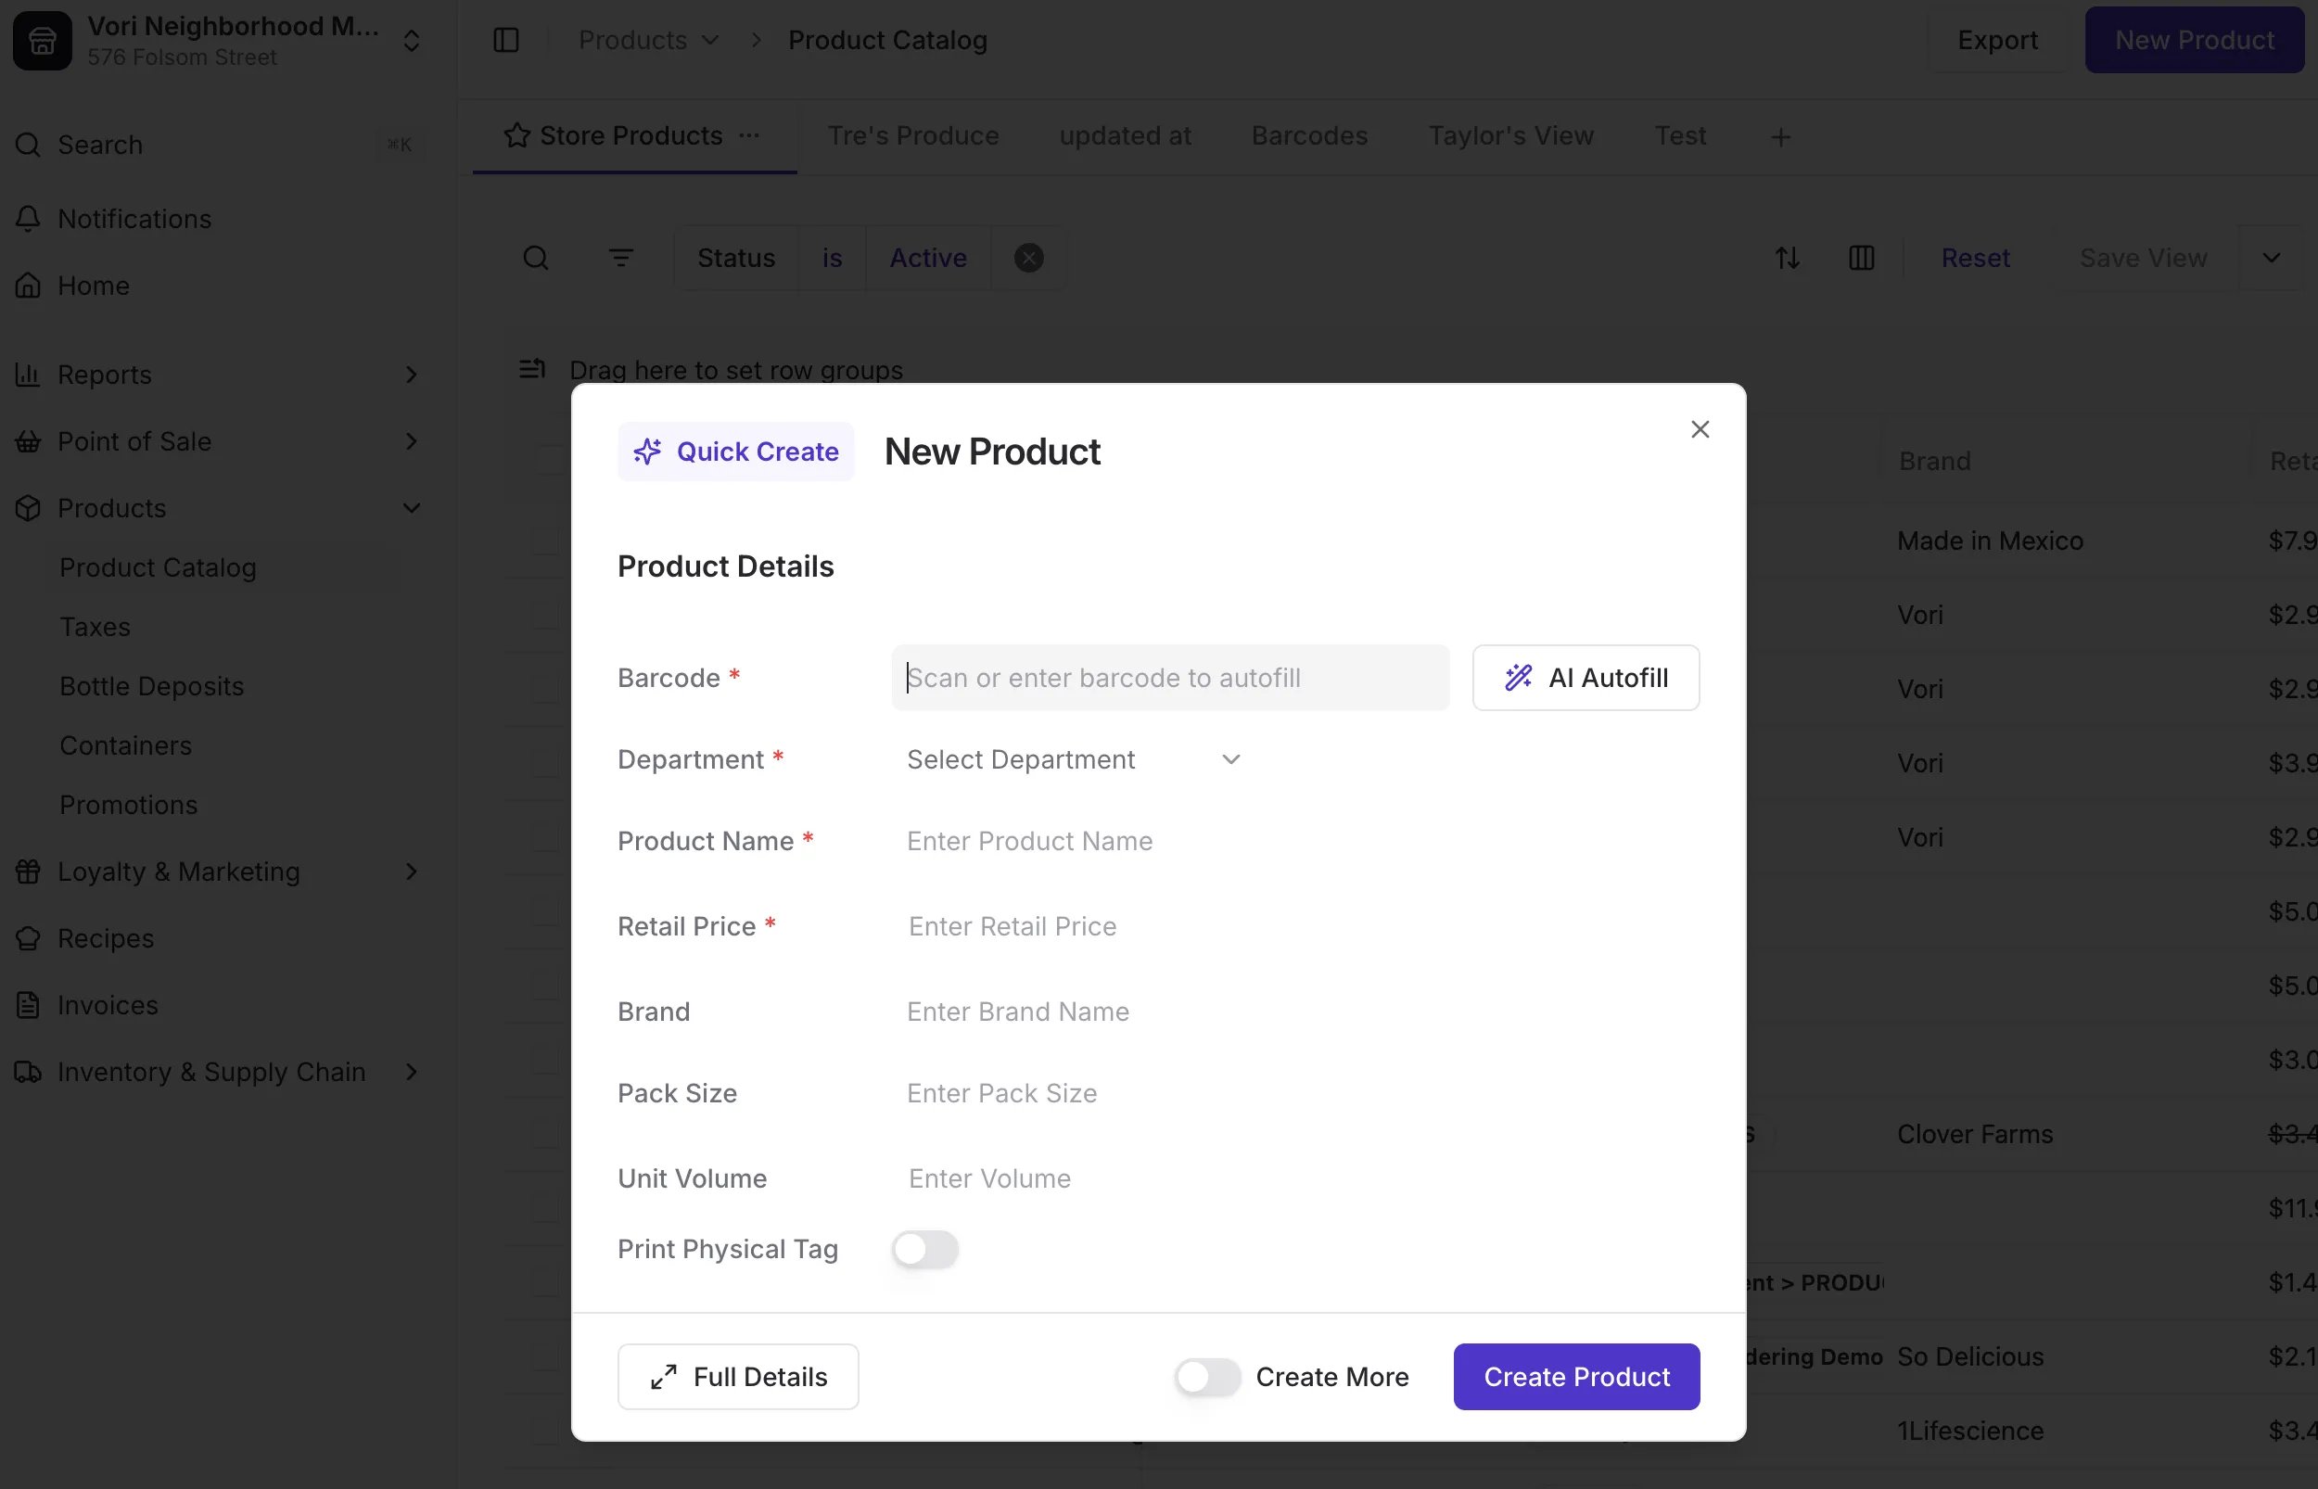This screenshot has height=1489, width=2318.
Task: Click the AI Autofill button
Action: click(x=1586, y=678)
